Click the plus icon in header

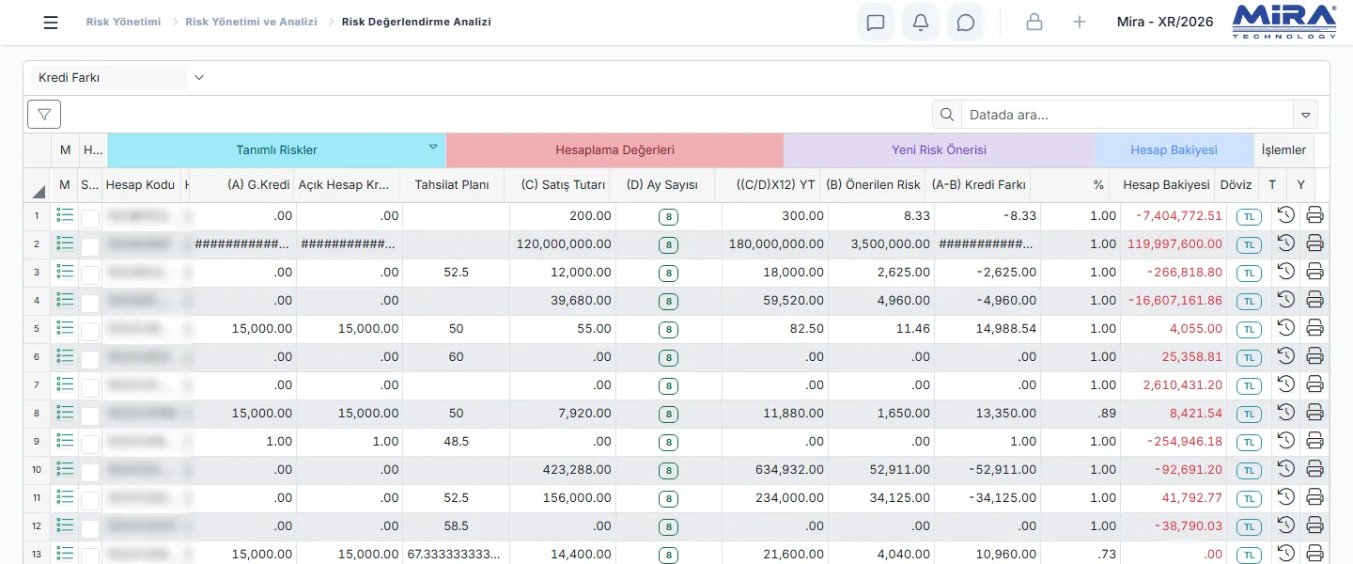click(x=1080, y=23)
